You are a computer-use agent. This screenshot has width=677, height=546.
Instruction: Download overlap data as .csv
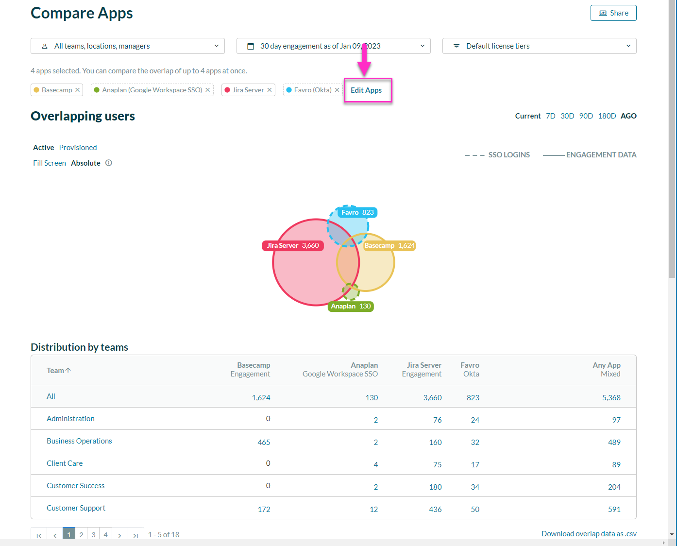(x=589, y=534)
